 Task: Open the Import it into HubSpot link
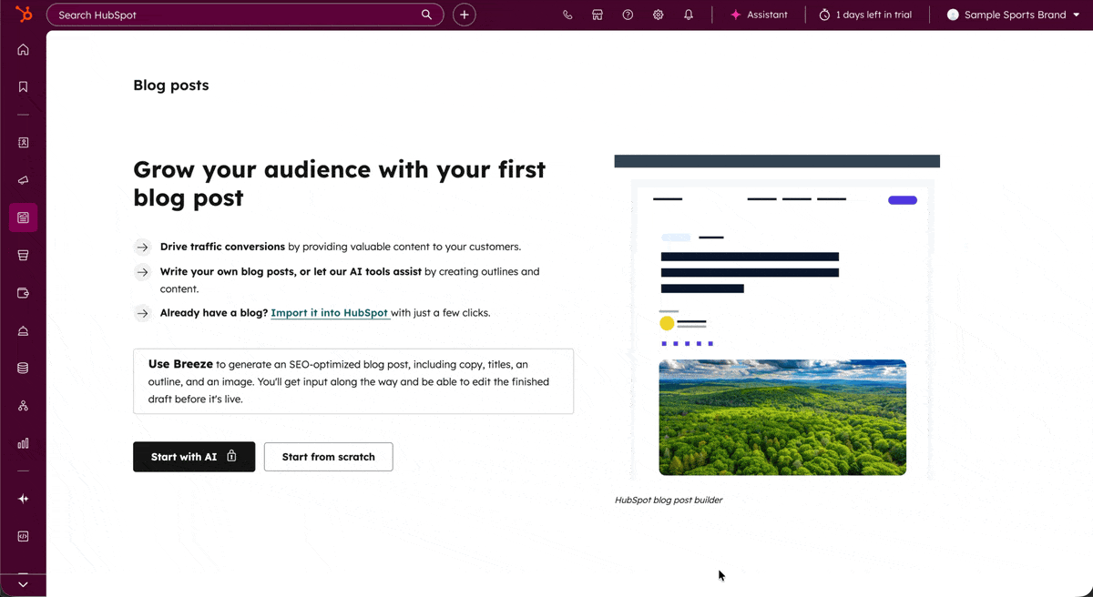pos(330,312)
